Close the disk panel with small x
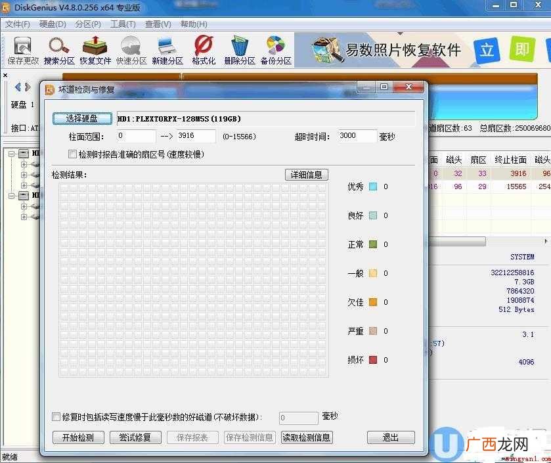 coord(5,75)
